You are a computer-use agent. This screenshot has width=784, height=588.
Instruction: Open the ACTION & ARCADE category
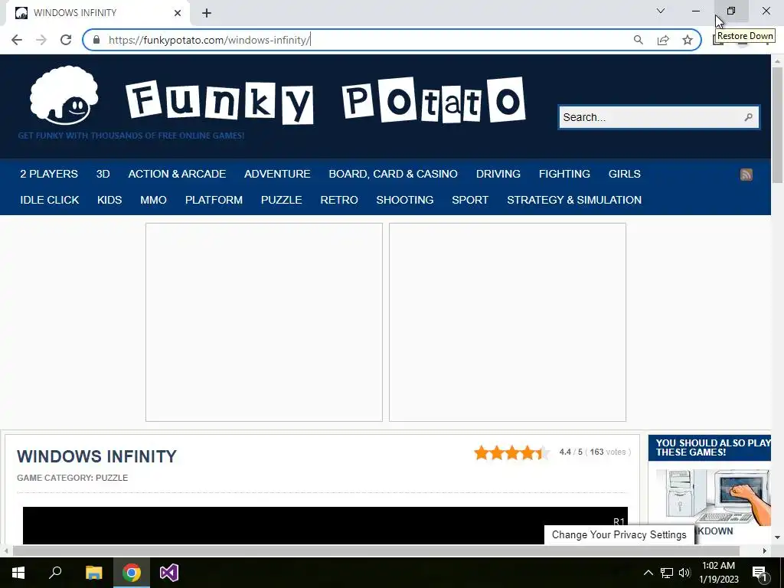(177, 174)
